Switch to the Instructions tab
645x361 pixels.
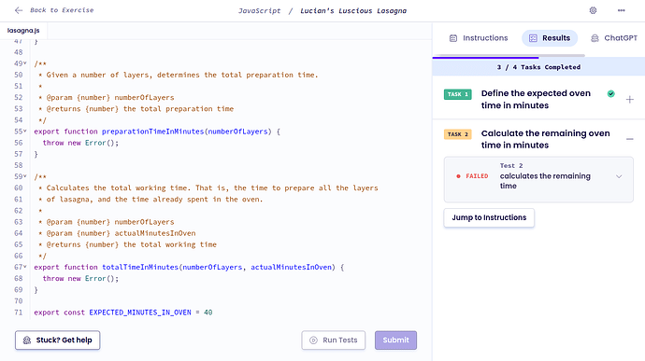[x=479, y=38]
